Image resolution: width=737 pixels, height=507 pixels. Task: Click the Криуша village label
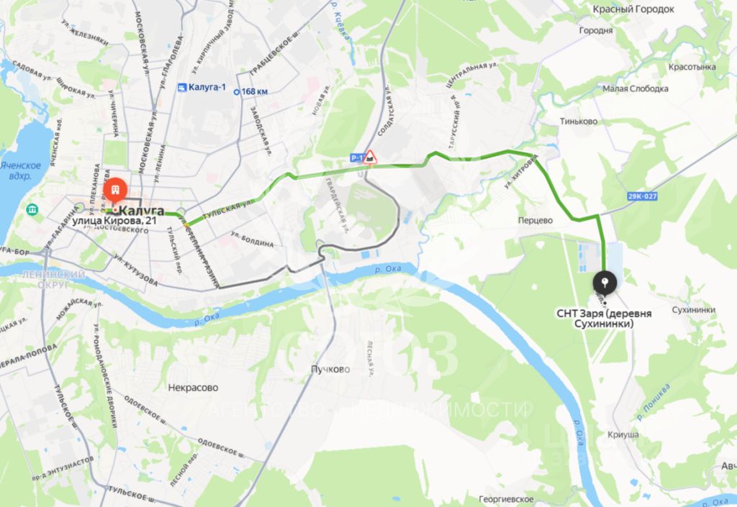(623, 434)
